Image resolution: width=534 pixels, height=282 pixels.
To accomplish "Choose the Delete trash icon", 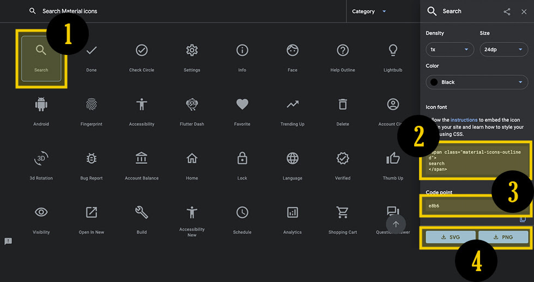I will click(343, 105).
